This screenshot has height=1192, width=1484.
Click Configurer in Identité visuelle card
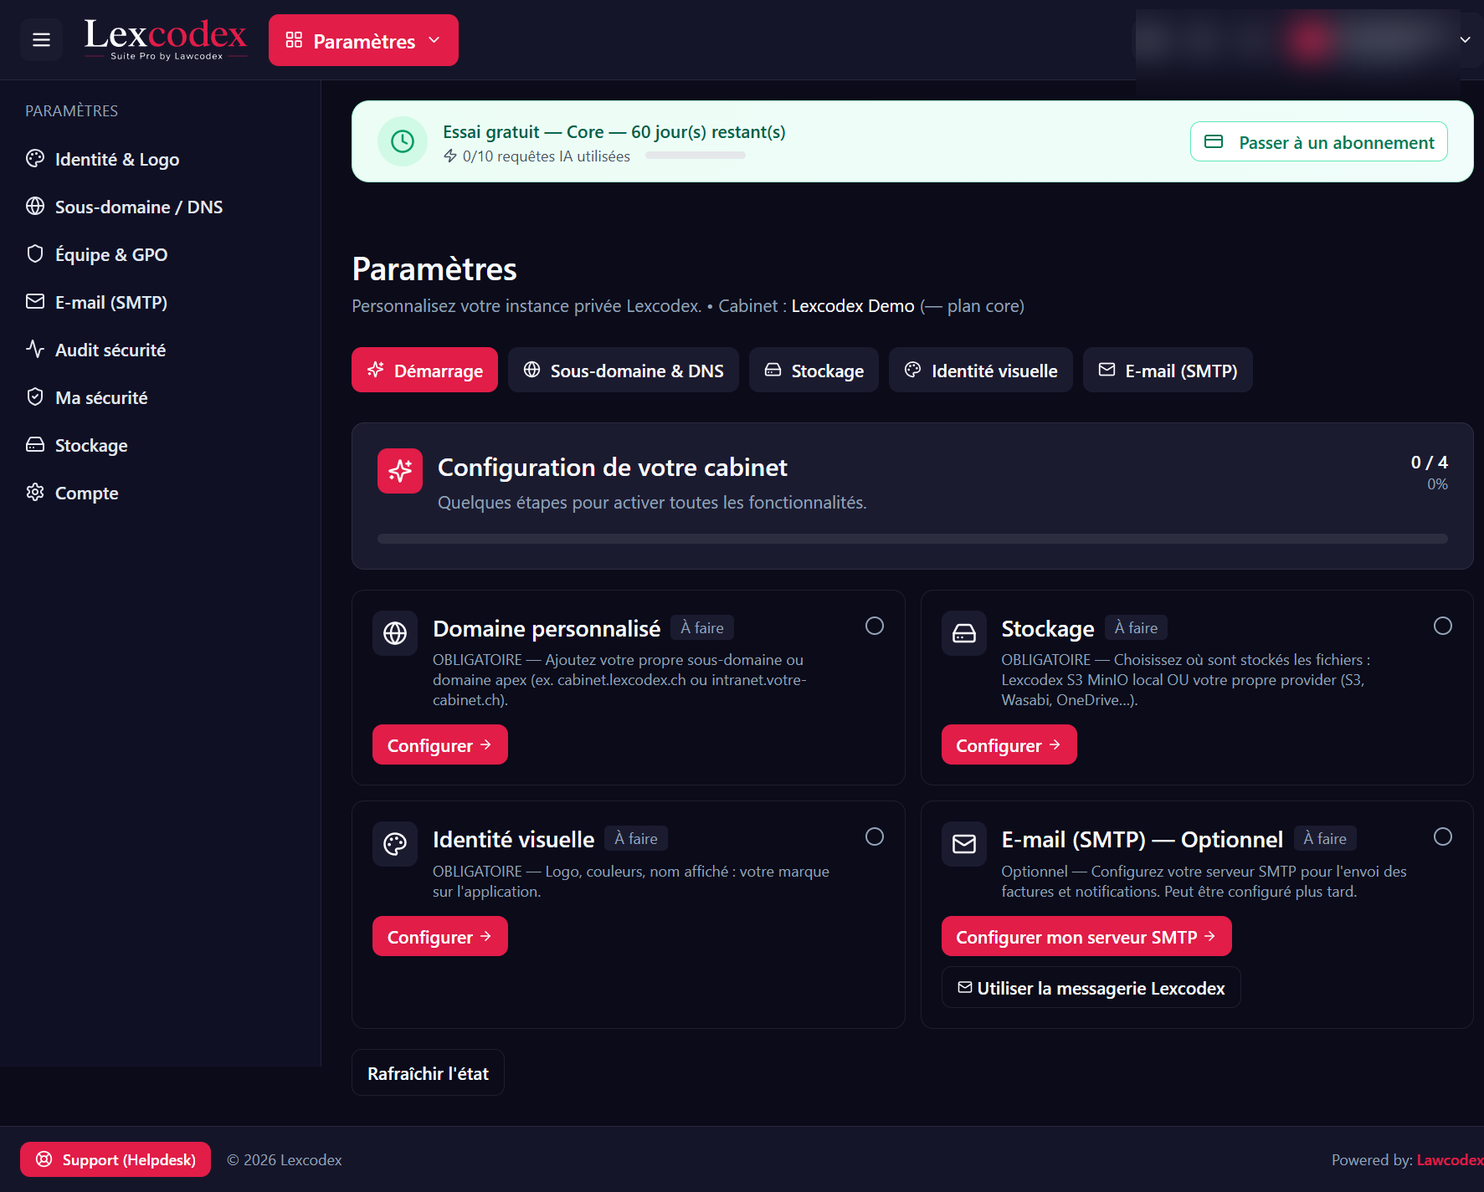440,936
